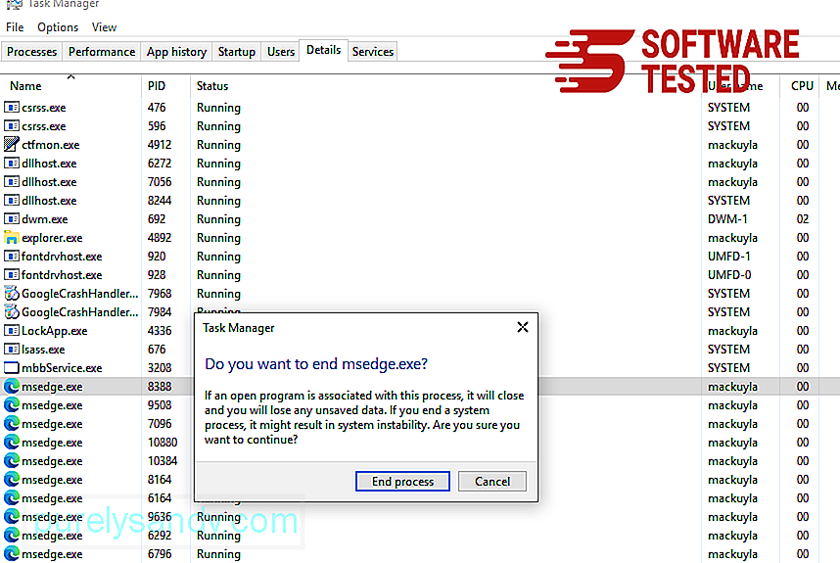
Task: Click the msedge.exe icon for PID 9508
Action: click(x=11, y=405)
